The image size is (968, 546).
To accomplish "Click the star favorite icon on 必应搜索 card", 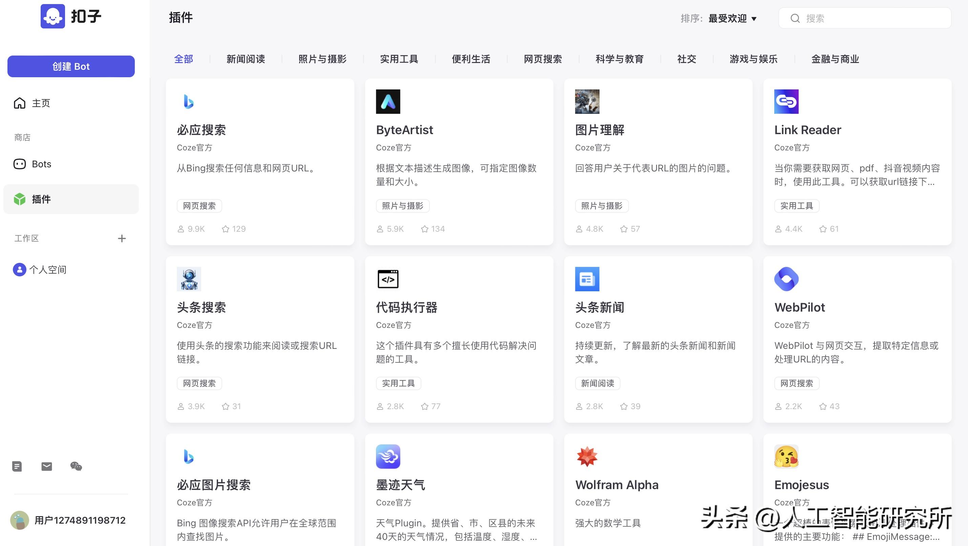I will tap(226, 229).
